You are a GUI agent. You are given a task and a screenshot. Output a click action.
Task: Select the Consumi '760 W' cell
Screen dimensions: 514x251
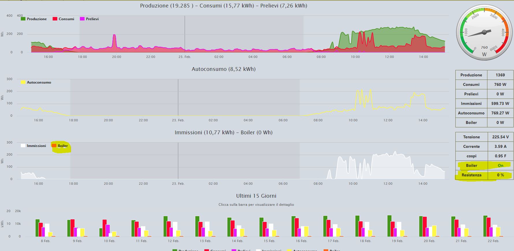coord(500,84)
